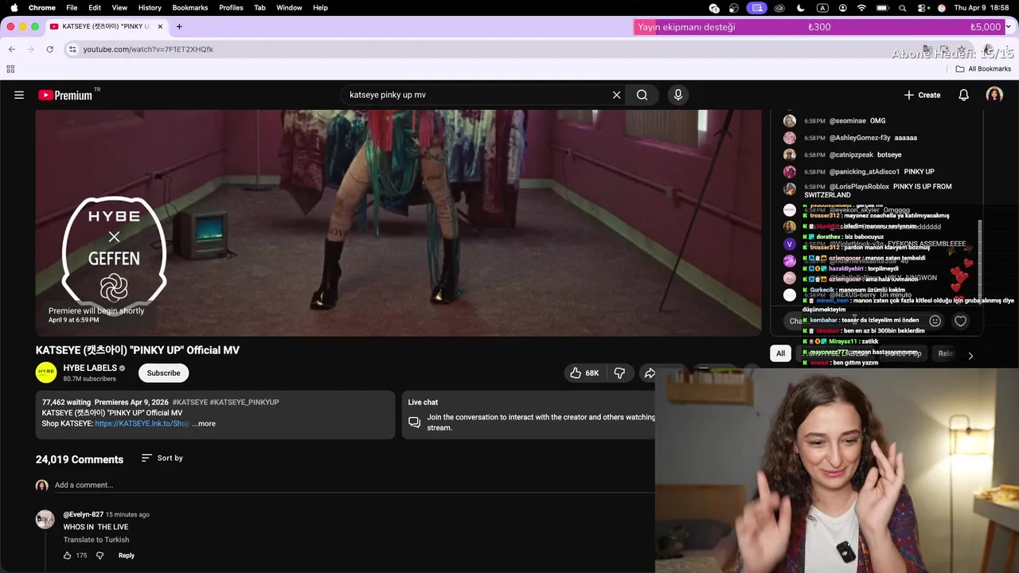Viewport: 1019px width, 573px height.
Task: Open Chrome apps grid shortcut
Action: click(x=10, y=69)
